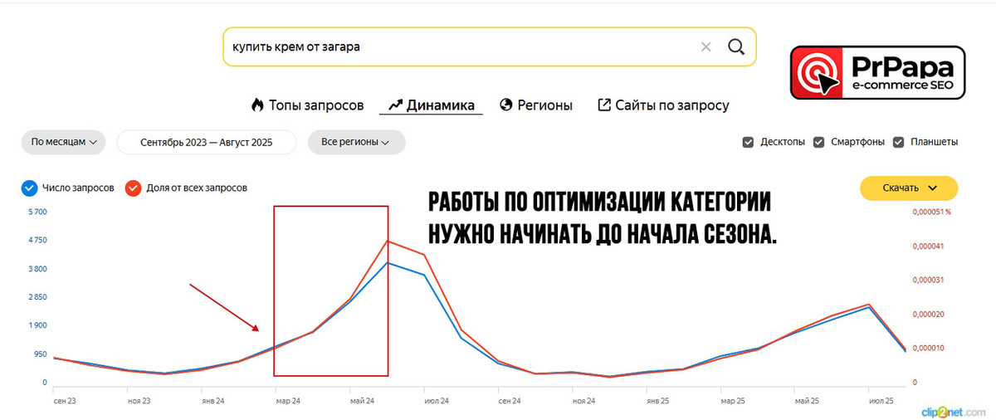The width and height of the screenshot is (996, 420).
Task: Click the y-axis value 4 750
Action: (x=36, y=241)
